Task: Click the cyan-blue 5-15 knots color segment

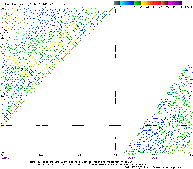Action: (x=127, y=3)
